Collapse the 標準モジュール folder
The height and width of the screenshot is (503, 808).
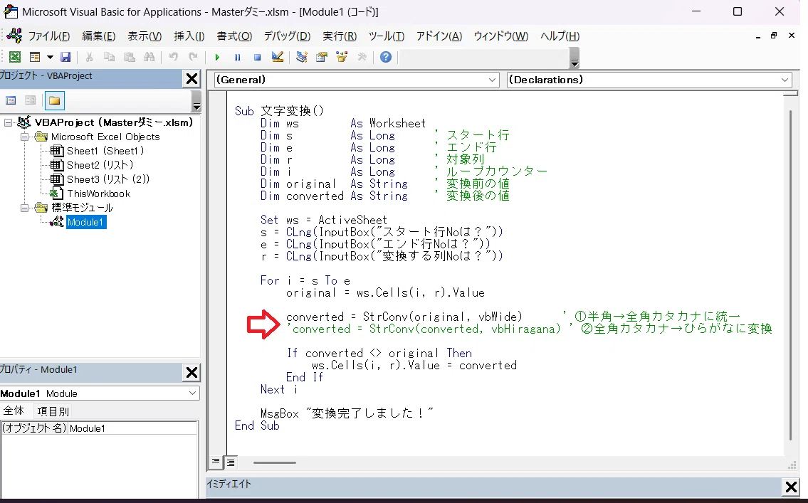point(24,208)
